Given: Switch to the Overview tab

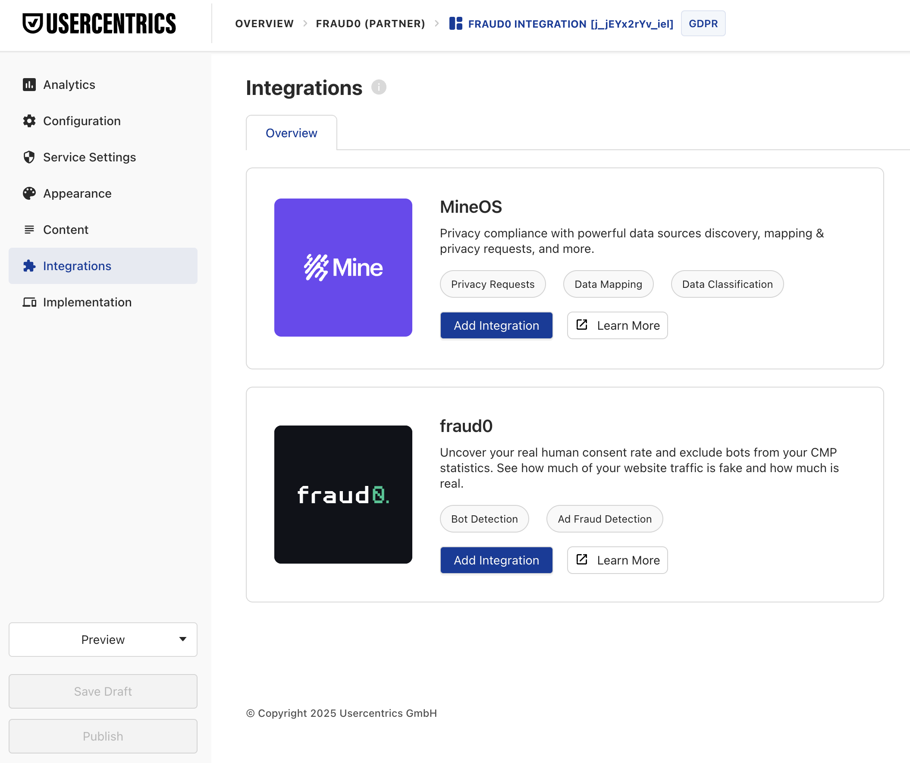Looking at the screenshot, I should click(291, 132).
